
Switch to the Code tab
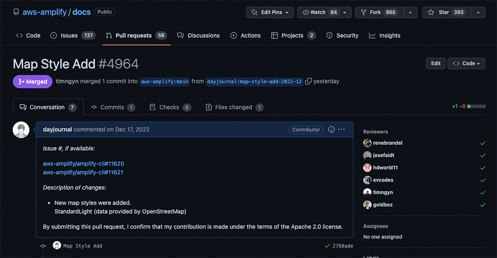(x=28, y=35)
